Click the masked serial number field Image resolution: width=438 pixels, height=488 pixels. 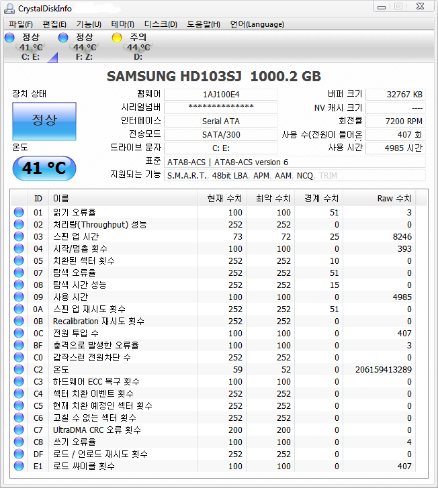pyautogui.click(x=221, y=107)
